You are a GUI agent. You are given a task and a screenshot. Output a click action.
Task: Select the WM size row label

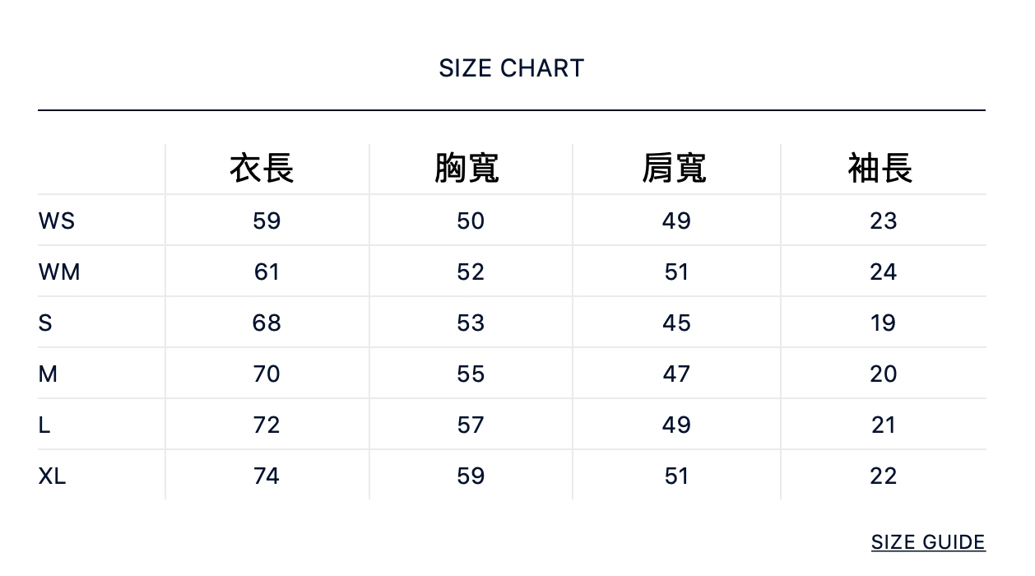59,272
